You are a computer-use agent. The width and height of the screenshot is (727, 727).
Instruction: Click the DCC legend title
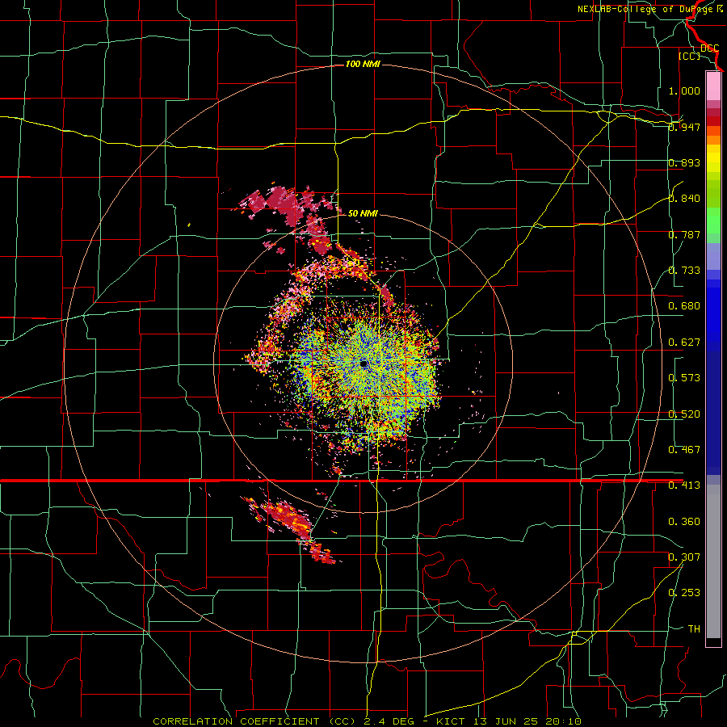click(710, 48)
